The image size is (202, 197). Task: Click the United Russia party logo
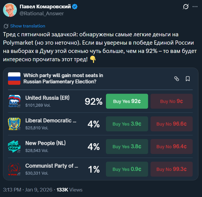(x=14, y=101)
